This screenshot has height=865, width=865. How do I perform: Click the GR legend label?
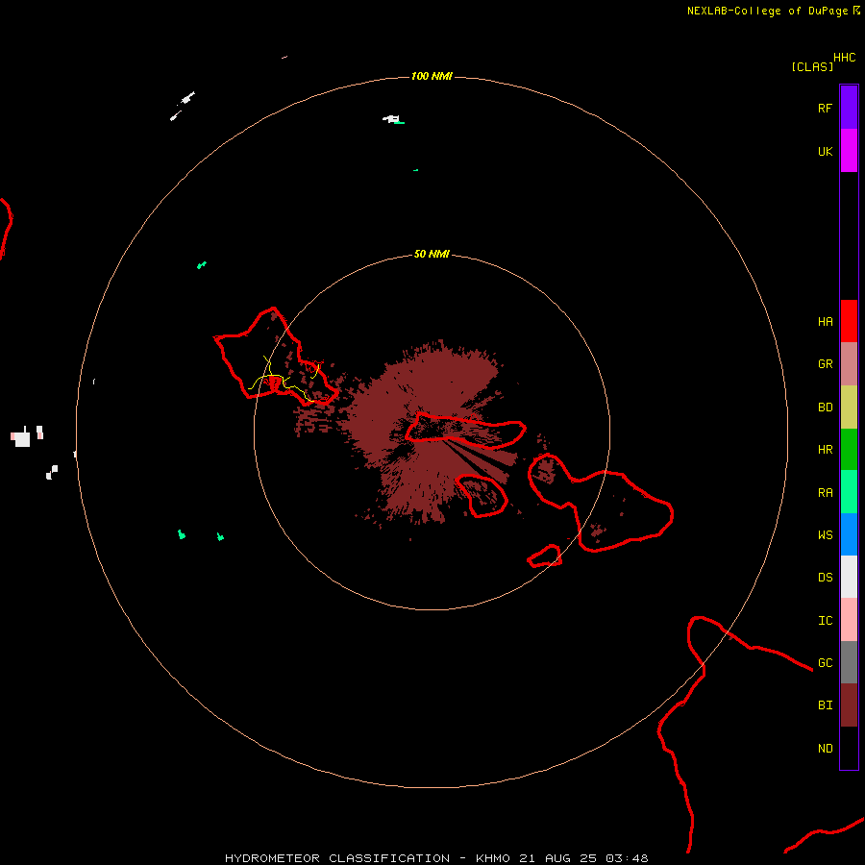tap(826, 364)
